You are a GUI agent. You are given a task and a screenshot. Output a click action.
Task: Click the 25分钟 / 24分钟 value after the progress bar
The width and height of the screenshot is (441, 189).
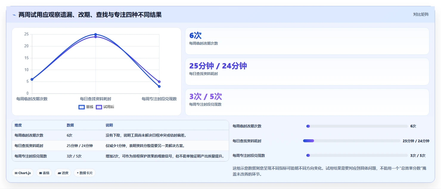[416, 141]
